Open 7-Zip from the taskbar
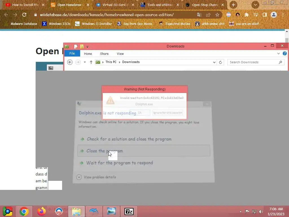289x217 pixels. tap(129, 211)
